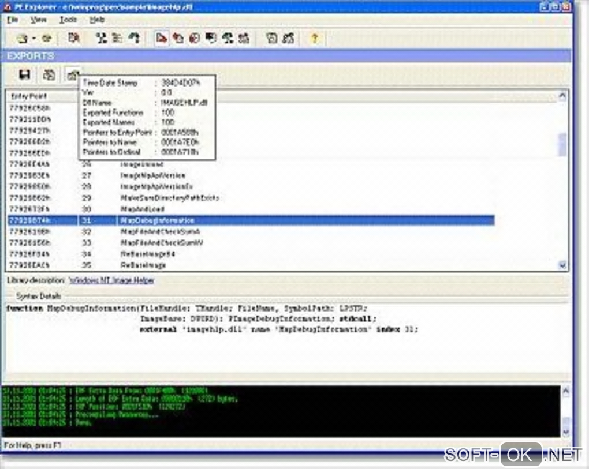Image resolution: width=589 pixels, height=469 pixels.
Task: Select the MakeSureDirectoryPathExists row
Action: point(251,198)
